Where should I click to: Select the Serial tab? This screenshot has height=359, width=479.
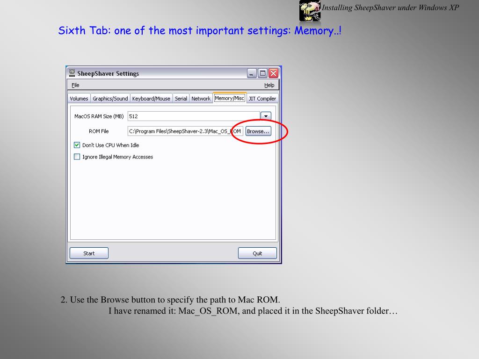181,99
